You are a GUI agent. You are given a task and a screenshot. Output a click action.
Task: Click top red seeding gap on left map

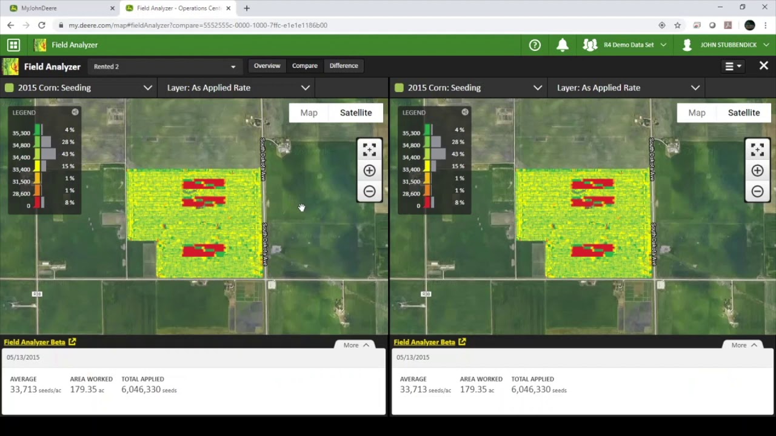pyautogui.click(x=204, y=183)
